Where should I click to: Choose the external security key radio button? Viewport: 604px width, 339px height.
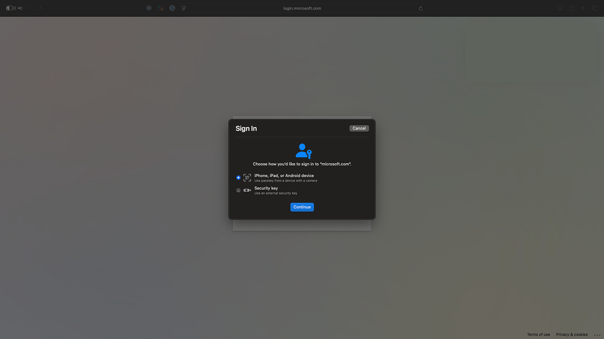coord(238,190)
